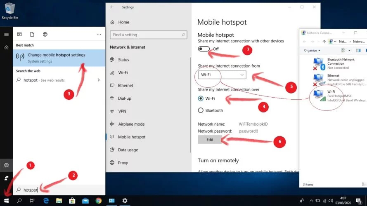Switch to Settings gear taskbar icon
The height and width of the screenshot is (206, 367).
125,201
